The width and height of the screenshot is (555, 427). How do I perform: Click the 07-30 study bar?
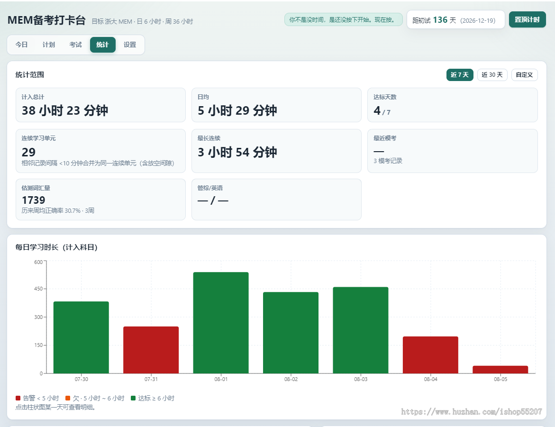click(x=81, y=337)
